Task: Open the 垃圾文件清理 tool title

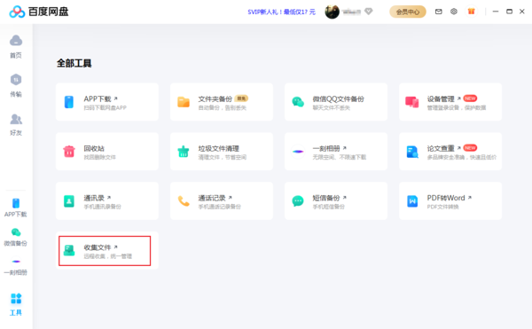Action: point(218,148)
